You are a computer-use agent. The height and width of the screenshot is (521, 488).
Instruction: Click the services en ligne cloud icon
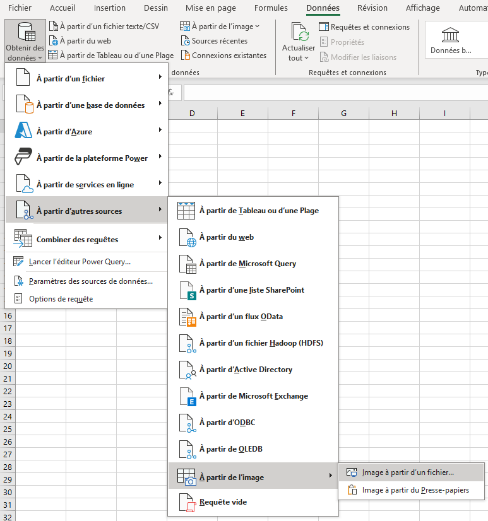[x=24, y=184]
